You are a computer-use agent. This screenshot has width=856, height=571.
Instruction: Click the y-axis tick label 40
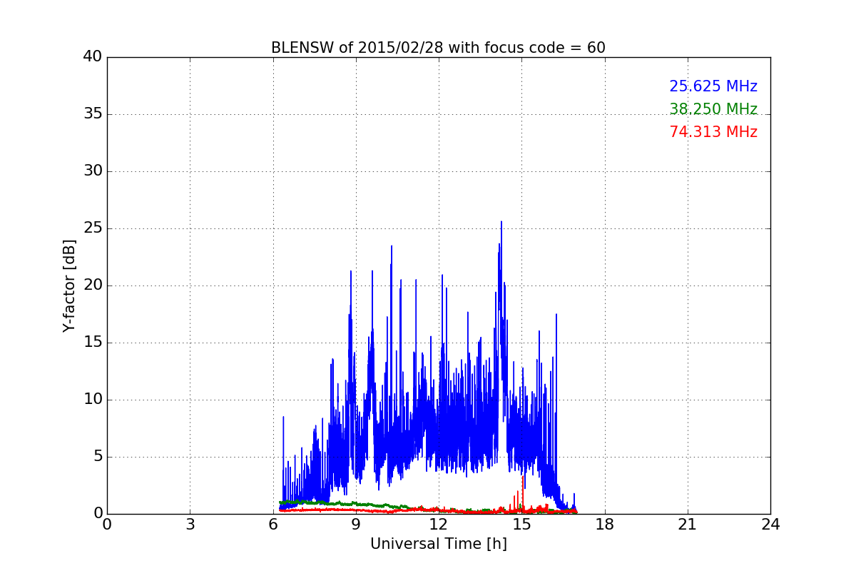coord(93,57)
